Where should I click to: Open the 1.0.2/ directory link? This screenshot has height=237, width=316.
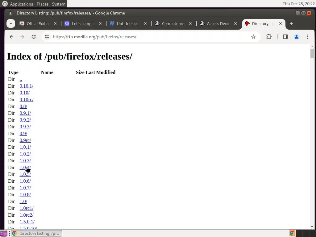25,154
